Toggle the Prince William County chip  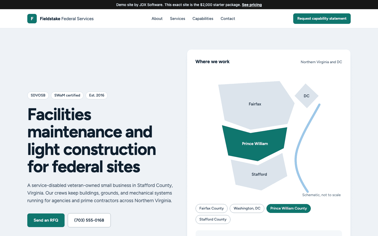(x=288, y=208)
